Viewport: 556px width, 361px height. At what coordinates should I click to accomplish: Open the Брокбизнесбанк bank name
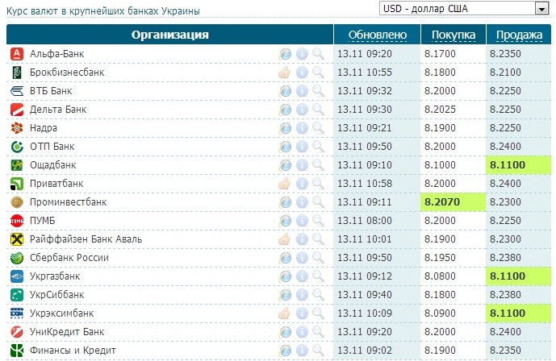[67, 73]
